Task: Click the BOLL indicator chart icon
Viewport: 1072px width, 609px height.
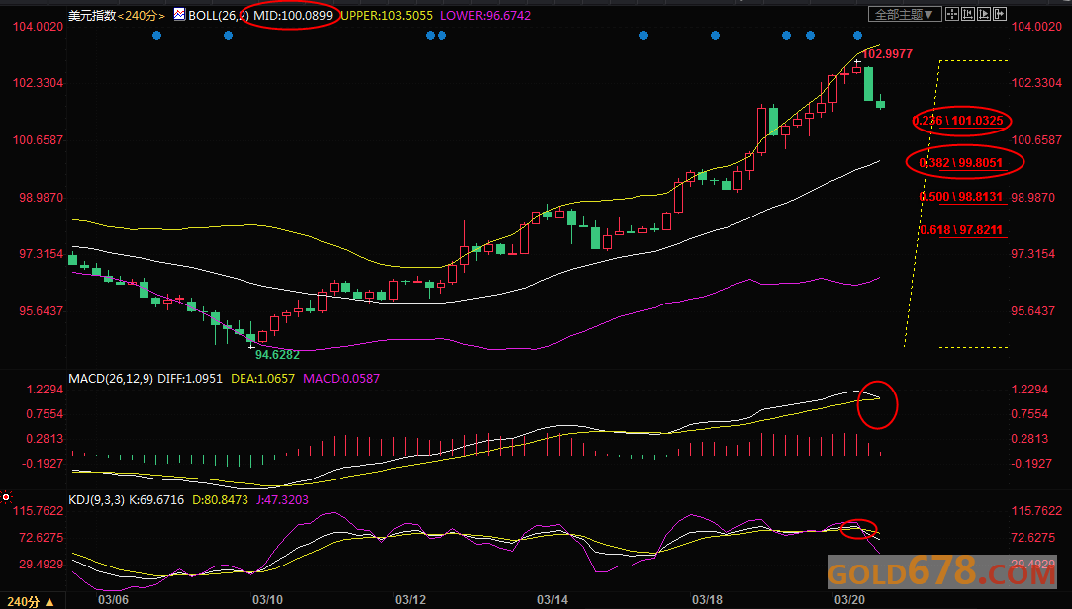Action: click(x=179, y=14)
